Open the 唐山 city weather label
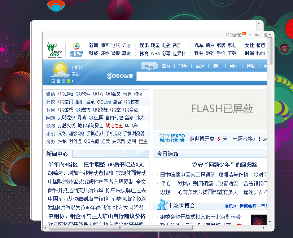The width and height of the screenshot is (293, 238). [75, 74]
